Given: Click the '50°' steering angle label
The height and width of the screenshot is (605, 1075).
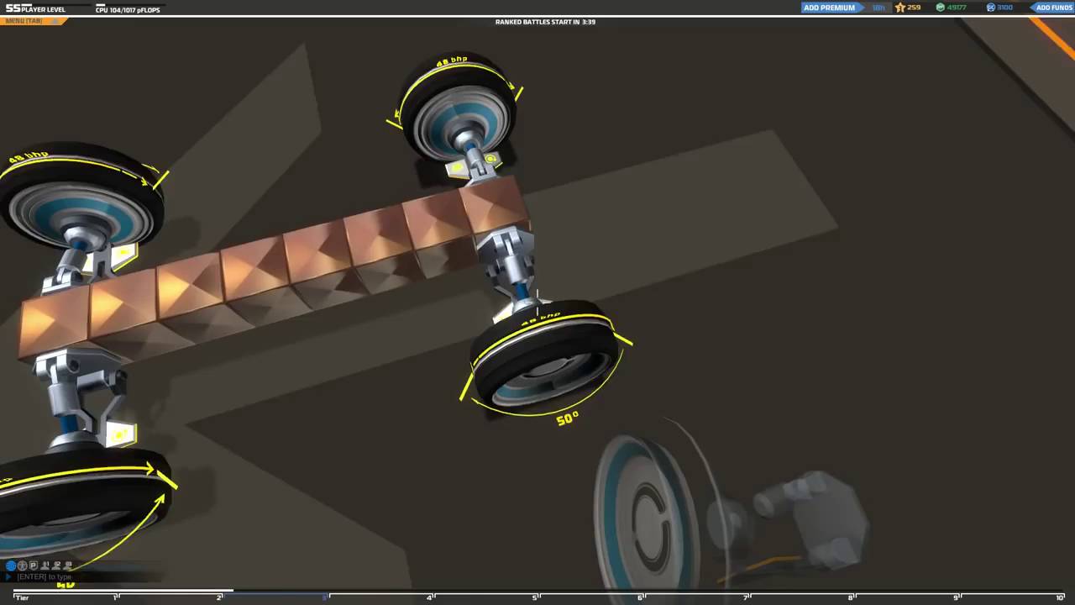Looking at the screenshot, I should pyautogui.click(x=568, y=418).
